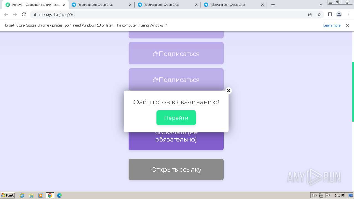Viewport: 354px width, 199px height.
Task: Click the 8:11 PM system clock
Action: coord(340,195)
